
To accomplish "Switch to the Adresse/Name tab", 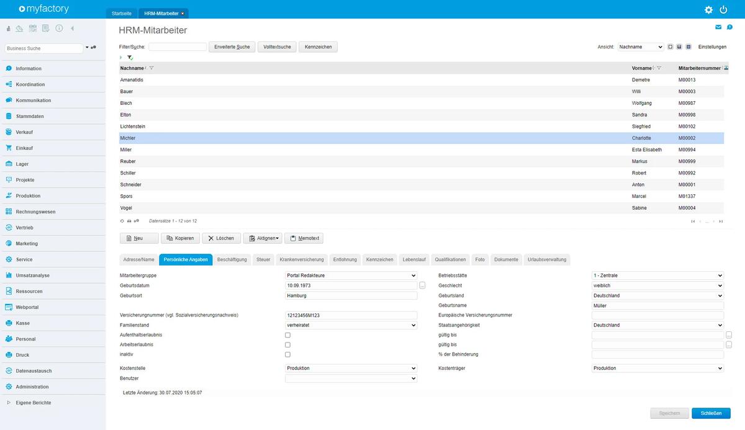I will [138, 259].
